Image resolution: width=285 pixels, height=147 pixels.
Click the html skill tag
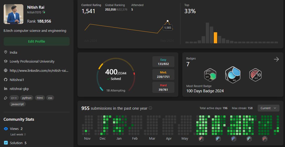[40, 98]
